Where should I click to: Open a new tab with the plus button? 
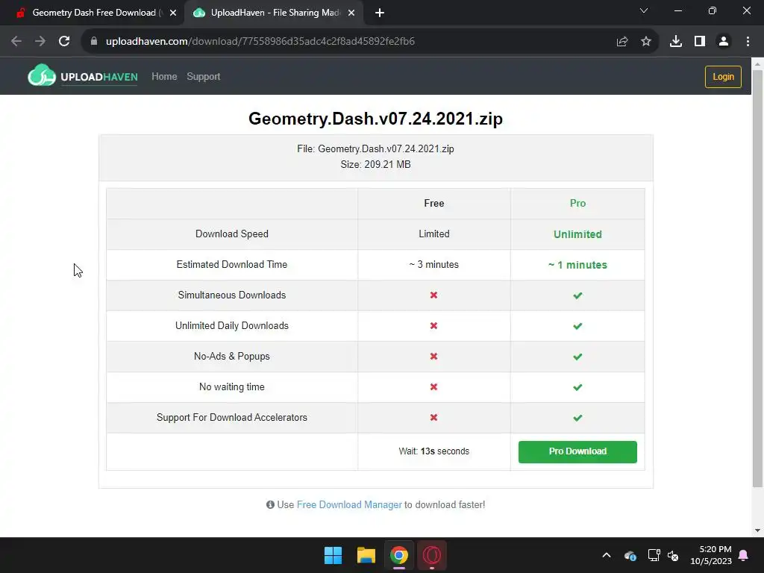click(x=380, y=13)
